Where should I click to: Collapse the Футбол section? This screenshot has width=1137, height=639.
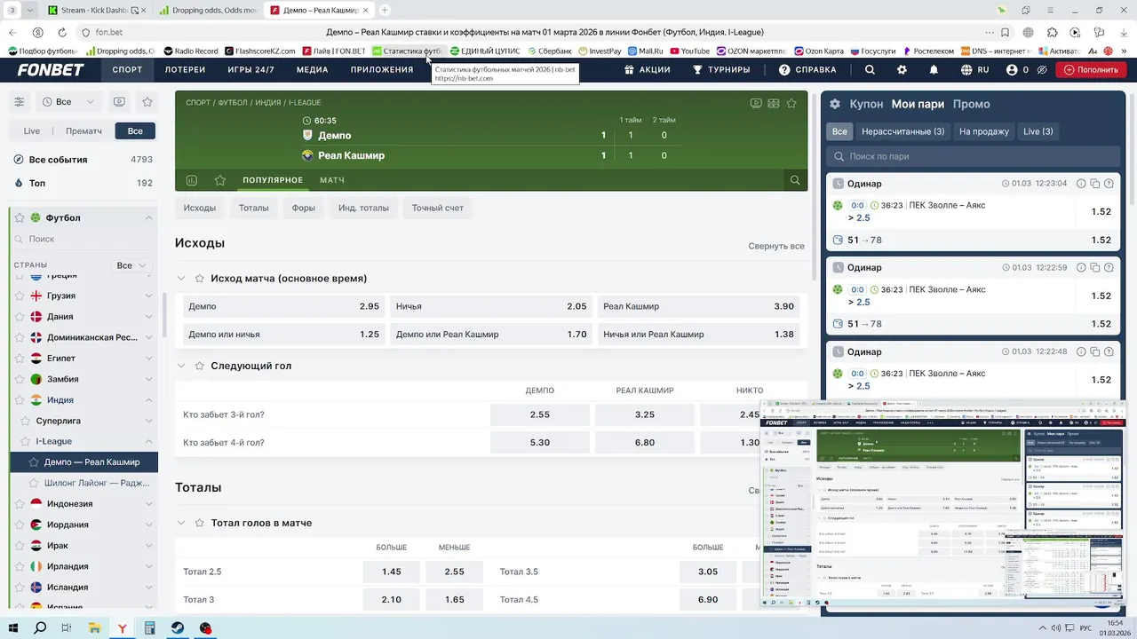coord(149,217)
